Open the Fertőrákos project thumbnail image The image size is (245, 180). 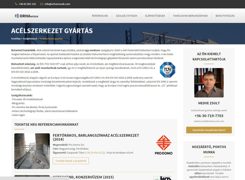click(x=32, y=151)
